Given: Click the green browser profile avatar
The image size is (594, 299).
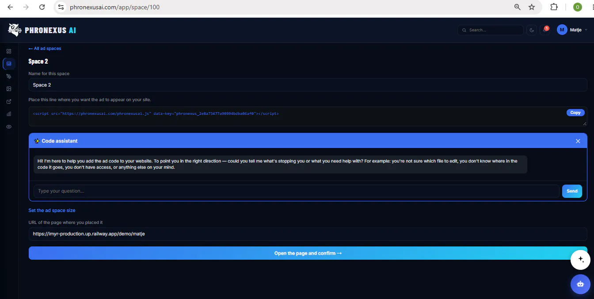Looking at the screenshot, I should tap(577, 7).
